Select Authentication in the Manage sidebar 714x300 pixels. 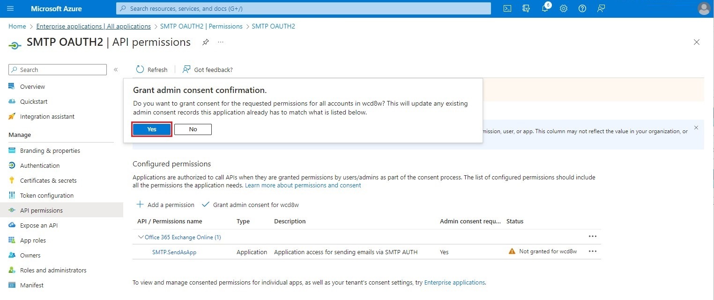pyautogui.click(x=39, y=165)
